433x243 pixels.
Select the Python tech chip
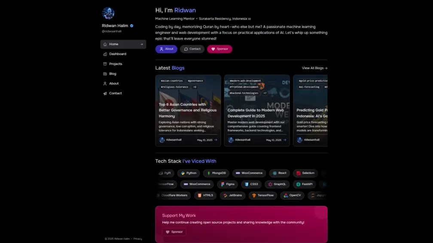pyautogui.click(x=189, y=173)
